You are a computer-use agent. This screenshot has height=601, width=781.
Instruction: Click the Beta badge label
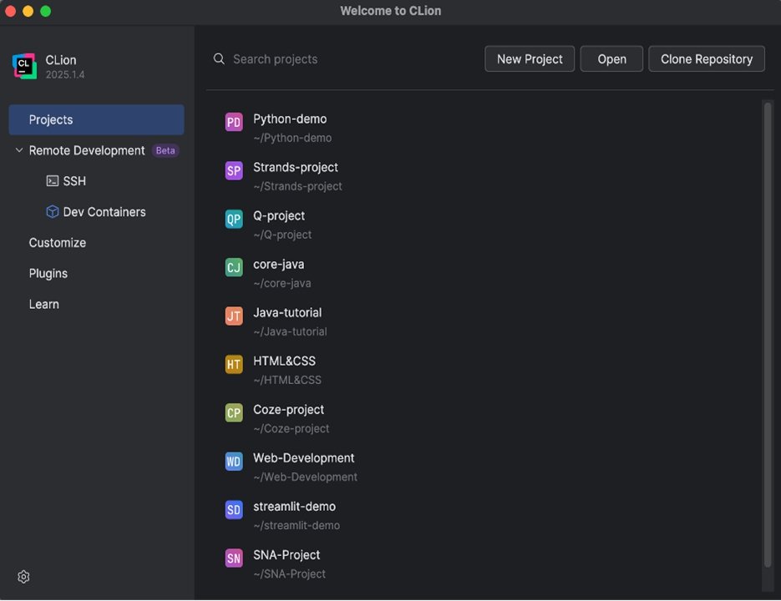[x=165, y=150]
